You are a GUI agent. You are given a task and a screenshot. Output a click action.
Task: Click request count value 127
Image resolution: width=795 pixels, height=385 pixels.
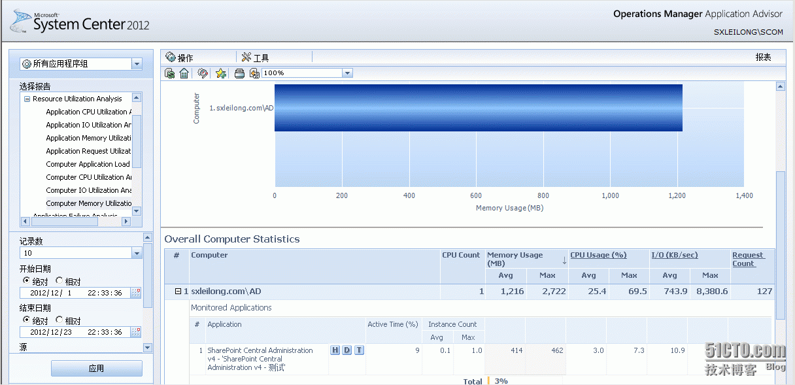765,292
